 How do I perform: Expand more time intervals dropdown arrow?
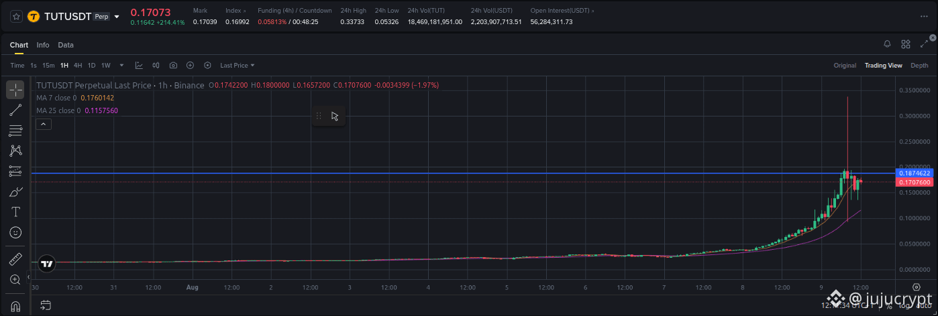pyautogui.click(x=121, y=65)
